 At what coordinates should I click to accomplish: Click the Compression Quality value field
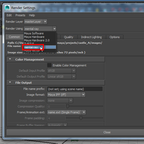(56, 106)
